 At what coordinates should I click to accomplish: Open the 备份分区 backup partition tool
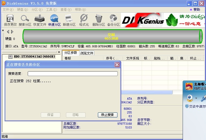pos(113,20)
